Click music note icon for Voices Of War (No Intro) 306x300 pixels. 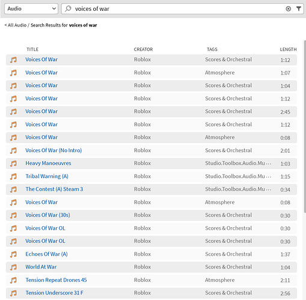(13, 150)
